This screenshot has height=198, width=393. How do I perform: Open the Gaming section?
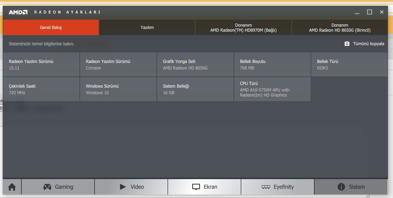click(x=58, y=187)
